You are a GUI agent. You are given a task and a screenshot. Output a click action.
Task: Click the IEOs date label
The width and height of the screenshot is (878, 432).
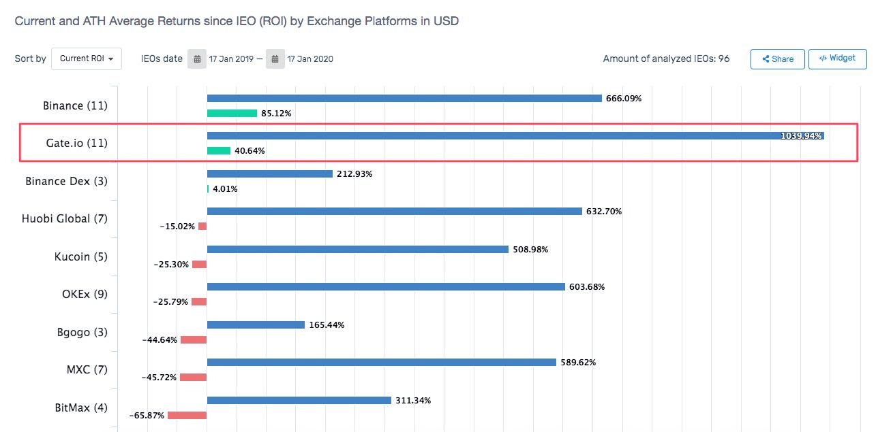(162, 59)
